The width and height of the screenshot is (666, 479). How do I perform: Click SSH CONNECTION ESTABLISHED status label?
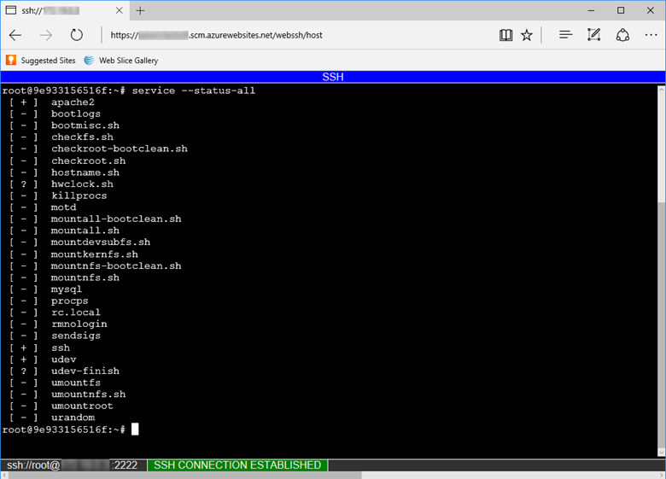tap(237, 465)
